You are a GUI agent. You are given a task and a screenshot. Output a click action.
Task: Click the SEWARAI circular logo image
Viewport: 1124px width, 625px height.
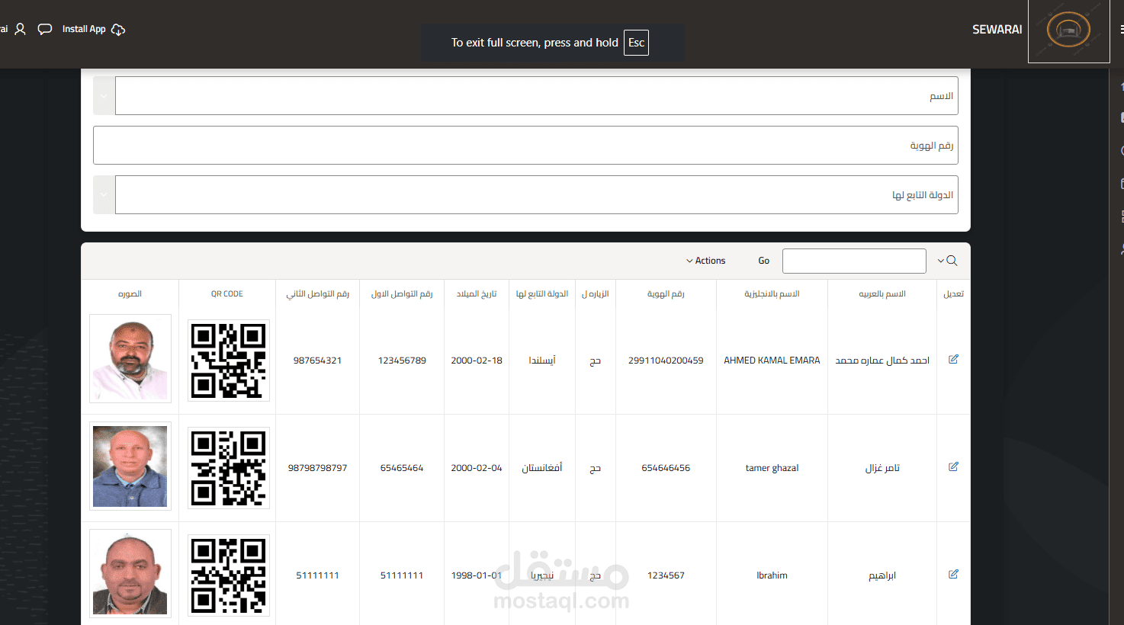click(1068, 31)
